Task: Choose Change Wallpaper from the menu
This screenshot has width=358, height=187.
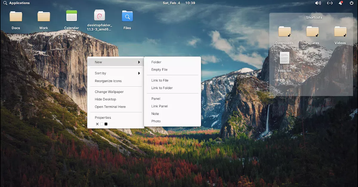Action: pos(109,92)
